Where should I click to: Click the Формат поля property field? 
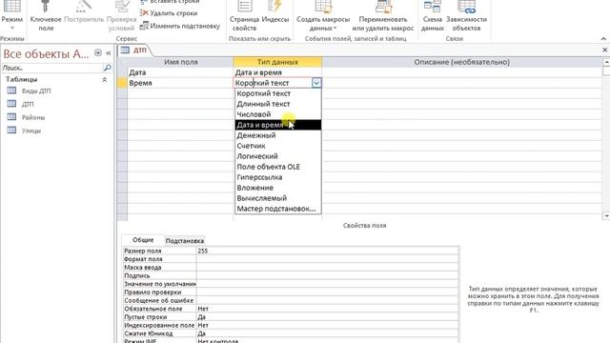(x=327, y=259)
